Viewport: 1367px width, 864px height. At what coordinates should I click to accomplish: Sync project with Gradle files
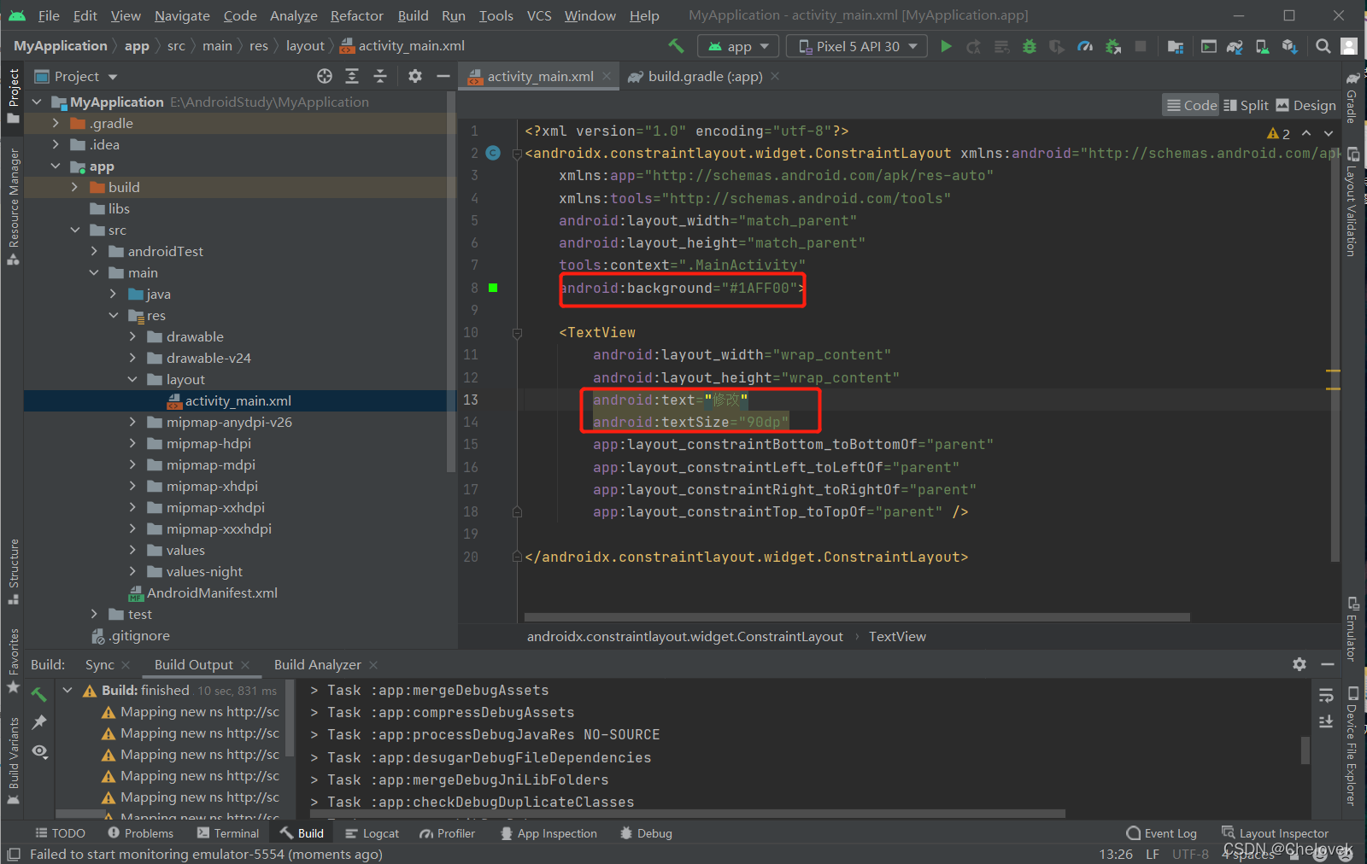(1235, 46)
